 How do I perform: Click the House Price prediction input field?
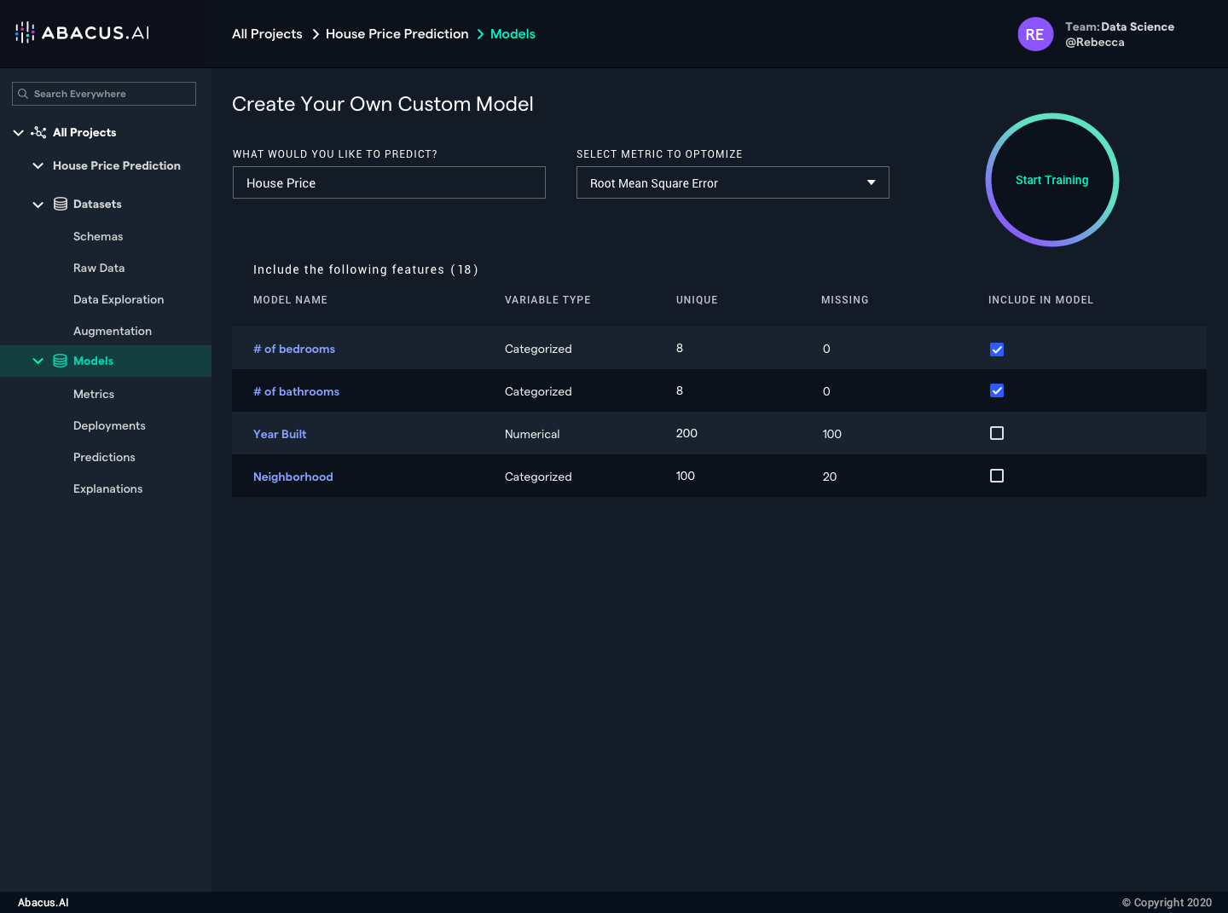389,182
